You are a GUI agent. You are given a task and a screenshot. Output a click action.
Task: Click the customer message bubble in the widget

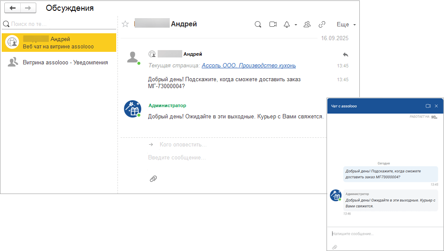390,174
